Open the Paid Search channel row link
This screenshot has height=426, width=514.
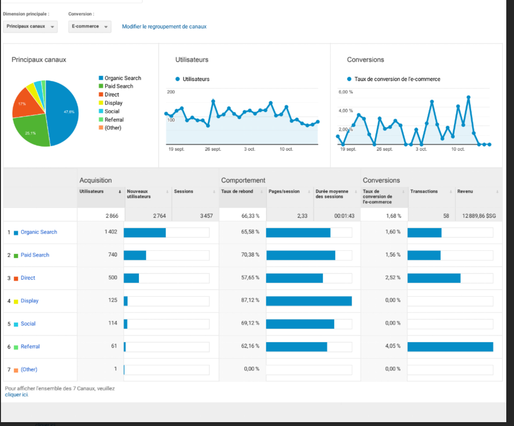[x=35, y=255]
